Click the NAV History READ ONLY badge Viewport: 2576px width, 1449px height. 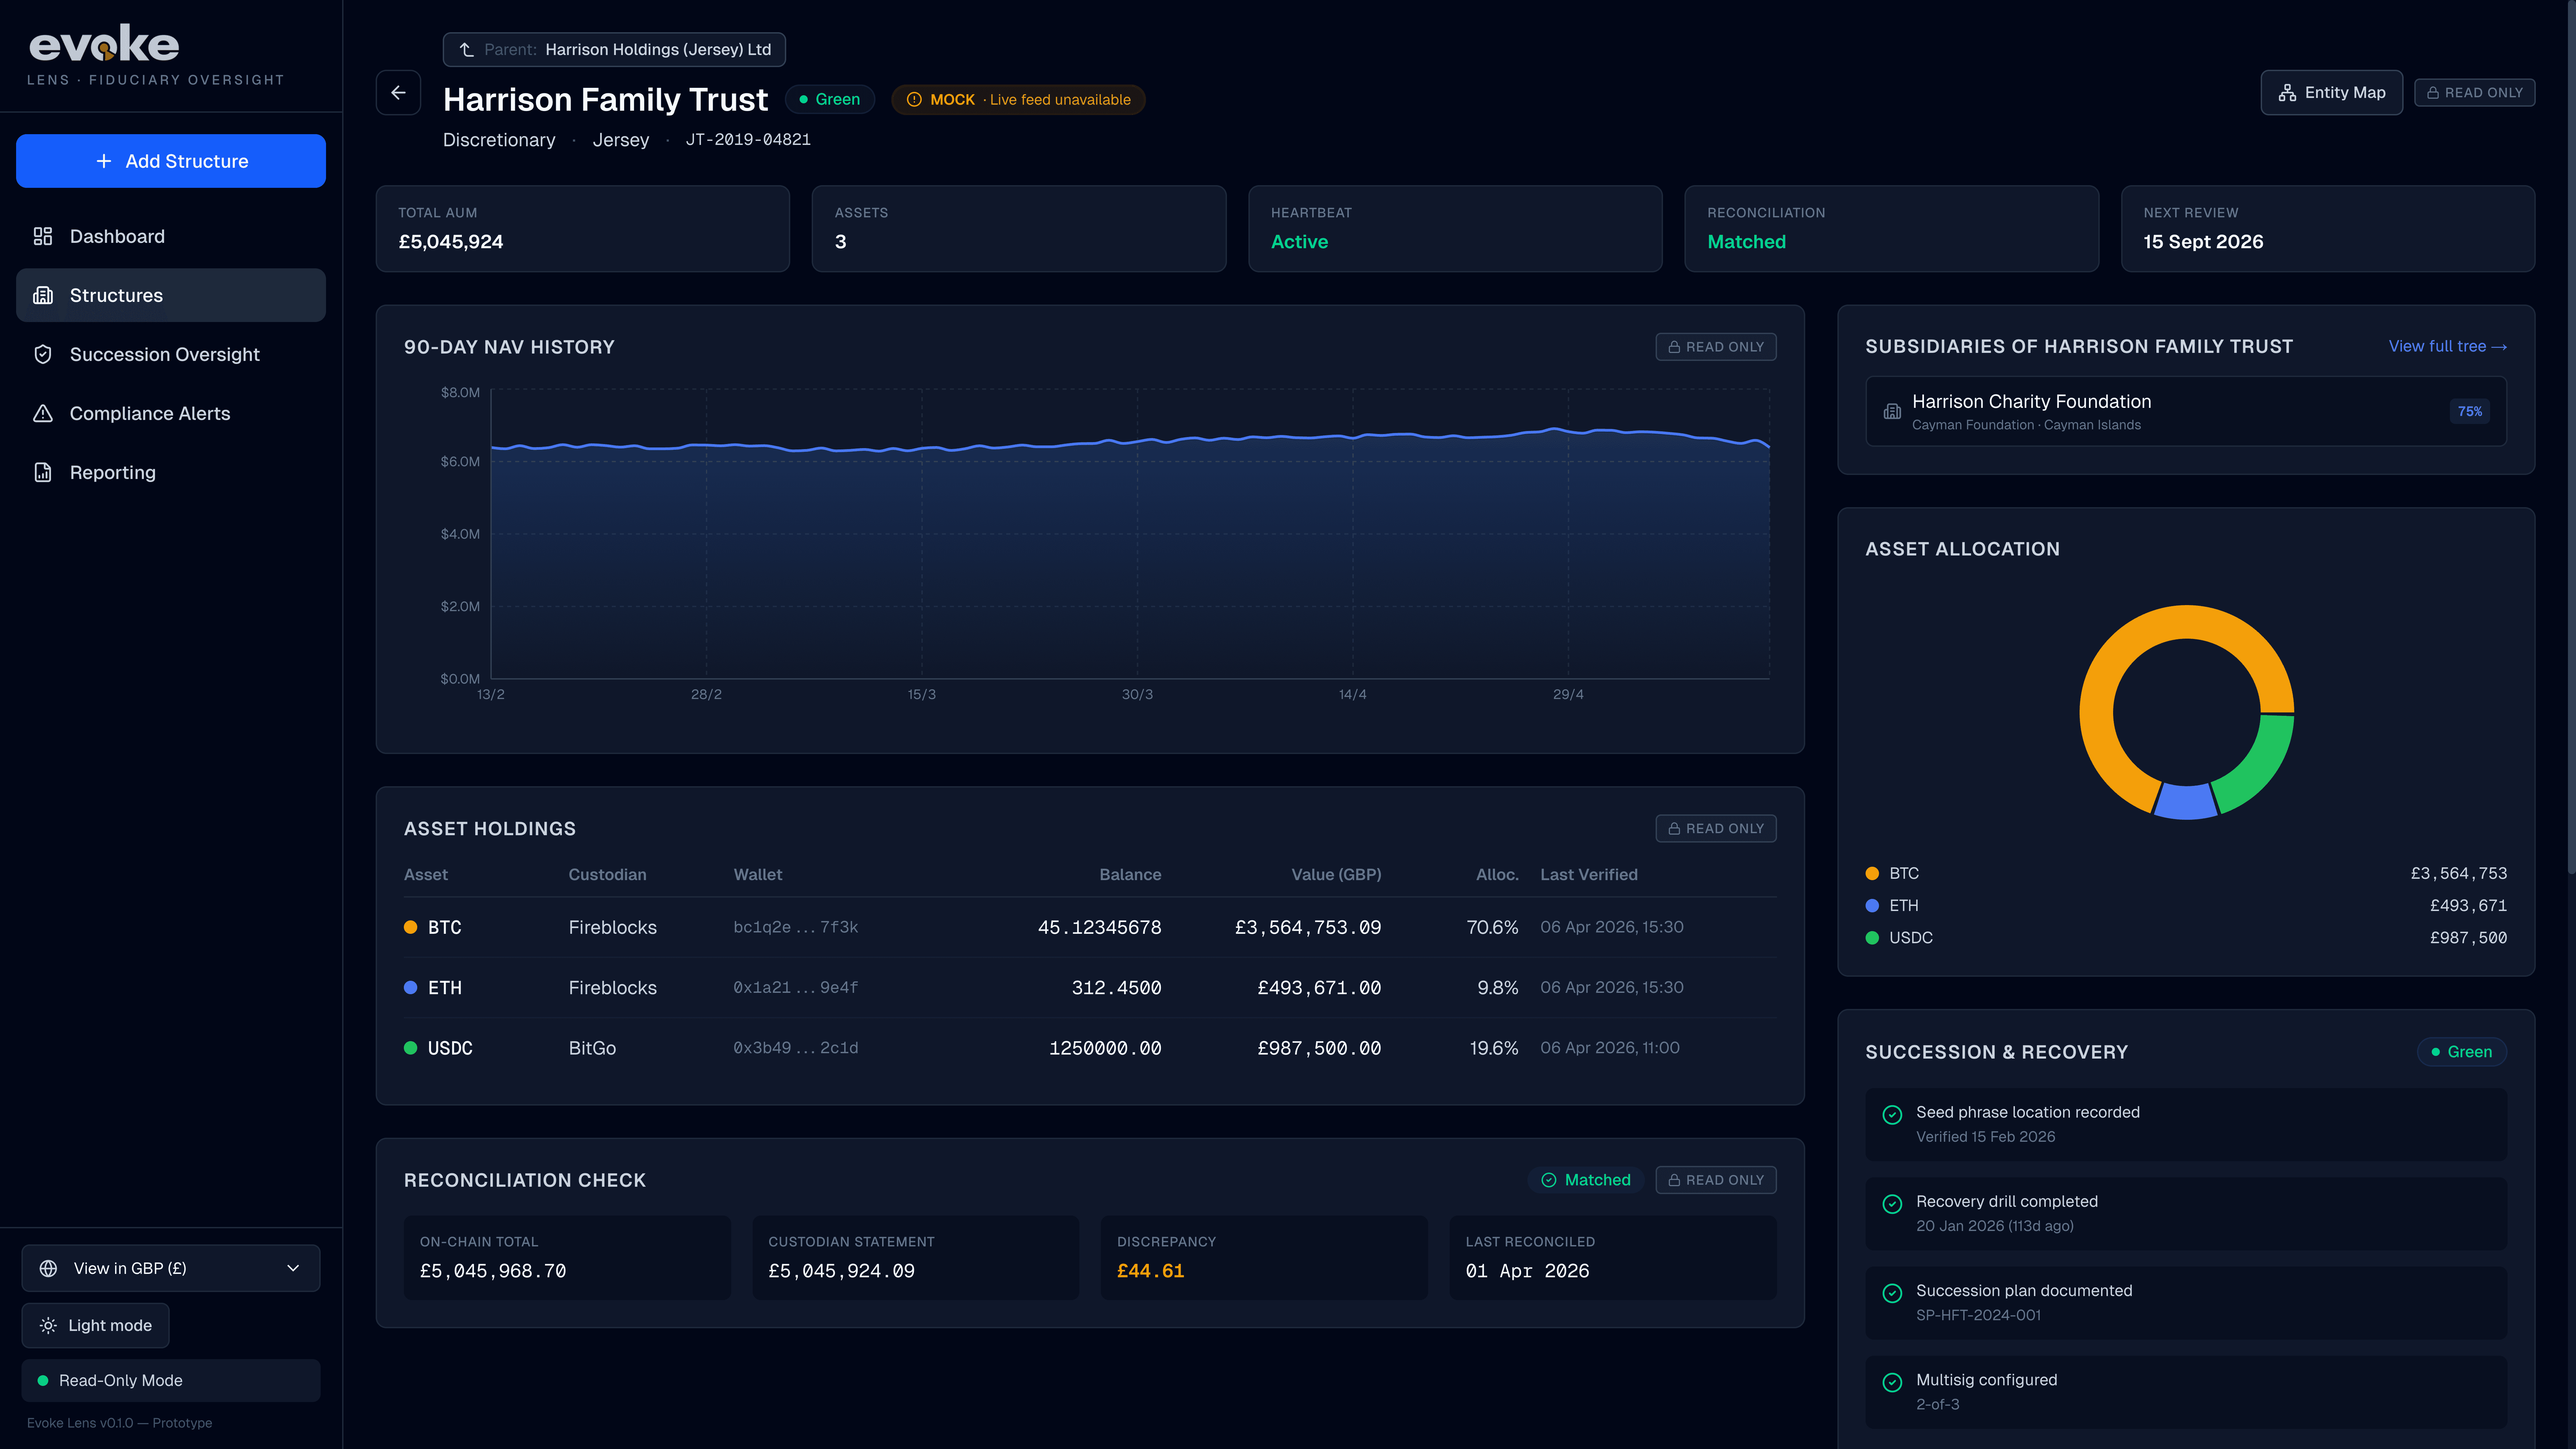tap(1716, 347)
